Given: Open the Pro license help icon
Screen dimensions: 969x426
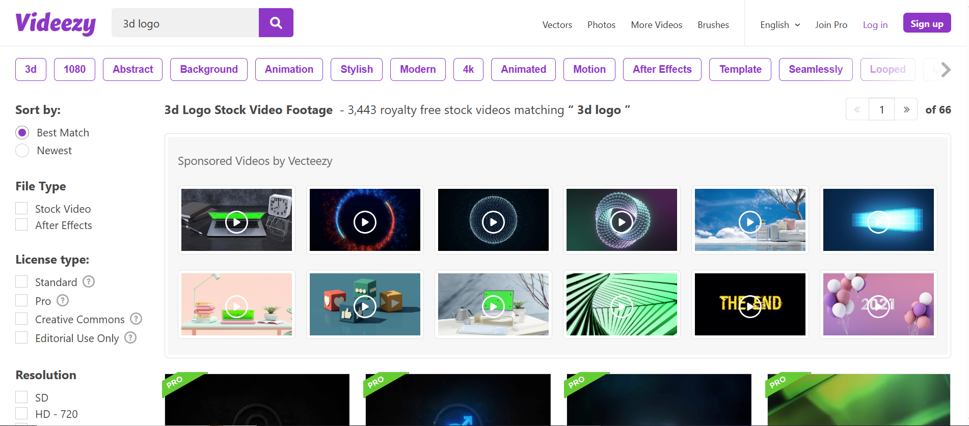Looking at the screenshot, I should pyautogui.click(x=63, y=300).
